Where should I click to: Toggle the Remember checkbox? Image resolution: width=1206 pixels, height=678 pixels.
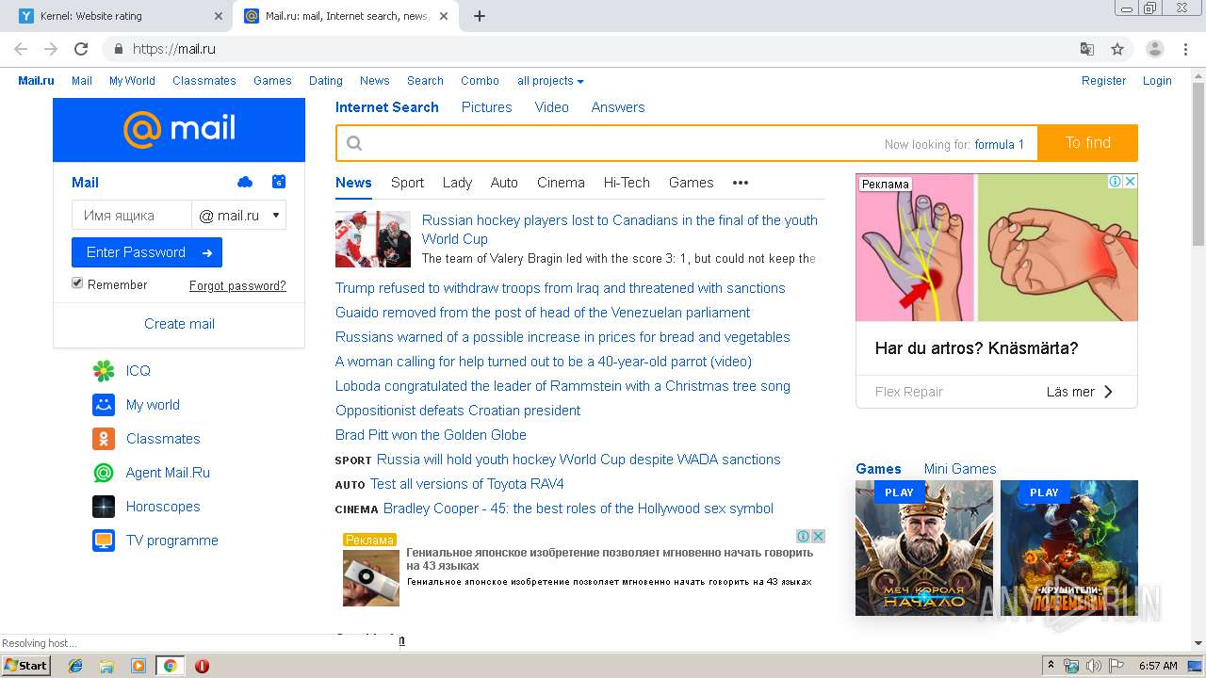click(x=77, y=283)
